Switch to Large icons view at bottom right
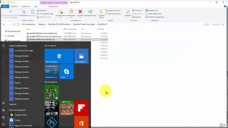The width and height of the screenshot is (228, 128). pyautogui.click(x=224, y=125)
